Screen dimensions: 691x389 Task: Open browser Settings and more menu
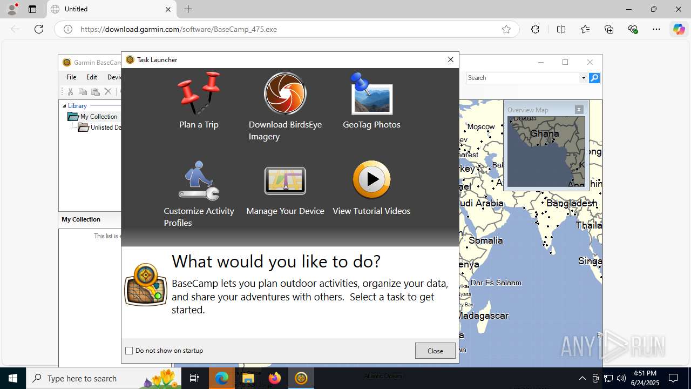pos(656,29)
